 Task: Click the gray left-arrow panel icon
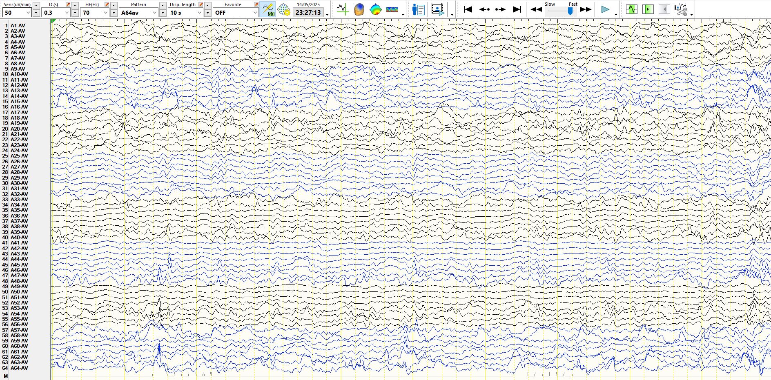tap(664, 9)
